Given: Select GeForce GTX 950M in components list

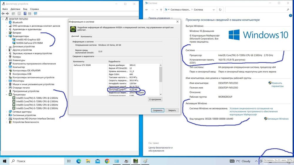Looking at the screenshot, I should click(82, 65).
